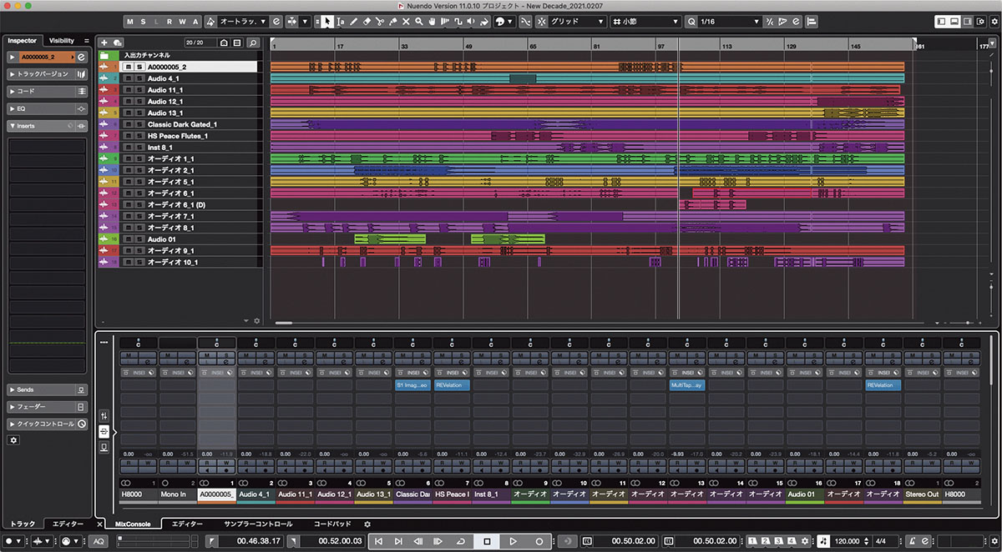This screenshot has width=1002, height=552.
Task: Select the Play speaker tool in toolbar
Action: [x=471, y=21]
